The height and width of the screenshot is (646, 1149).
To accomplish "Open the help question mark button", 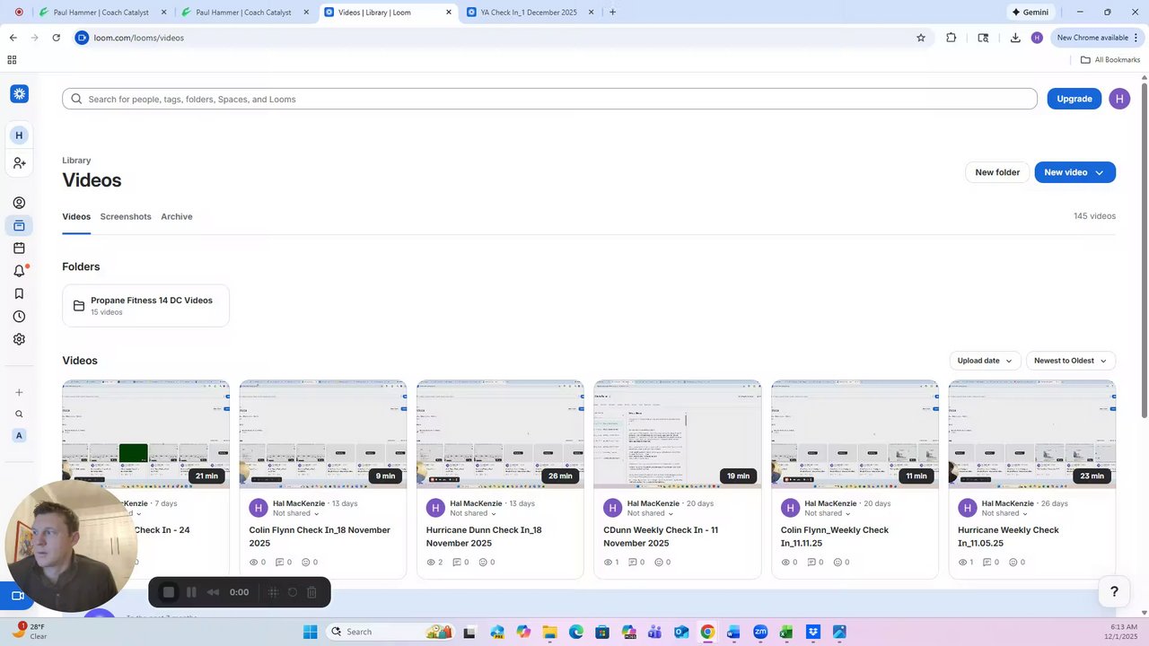I will tap(1114, 591).
